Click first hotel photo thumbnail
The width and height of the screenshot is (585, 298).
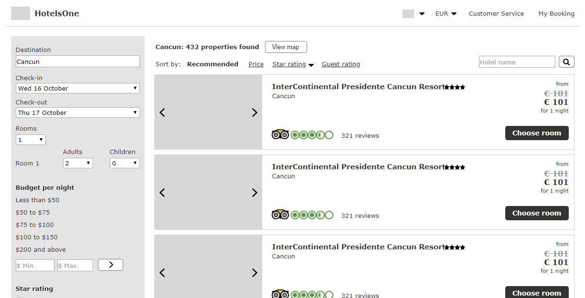point(208,113)
